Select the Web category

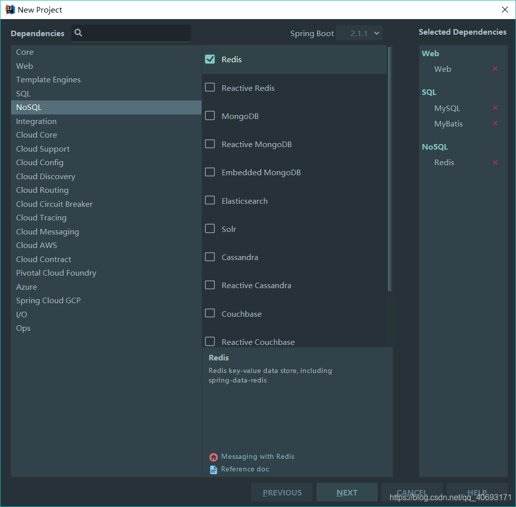(106, 66)
